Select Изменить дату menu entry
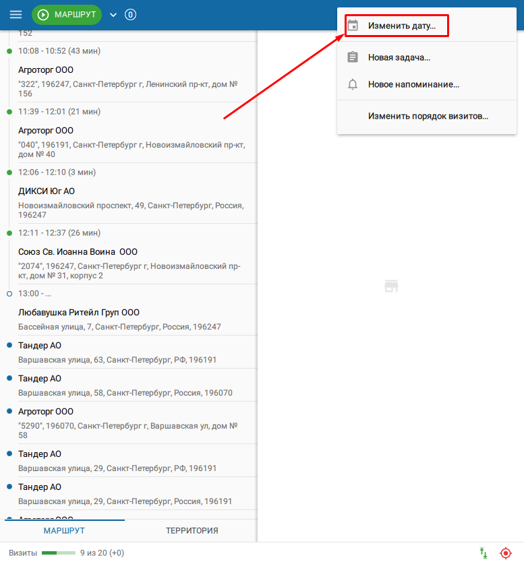 pyautogui.click(x=427, y=26)
